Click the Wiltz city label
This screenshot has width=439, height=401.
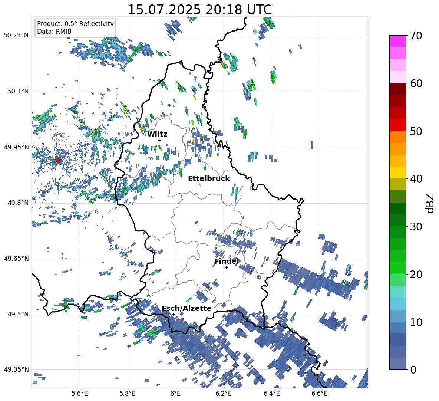coord(157,134)
